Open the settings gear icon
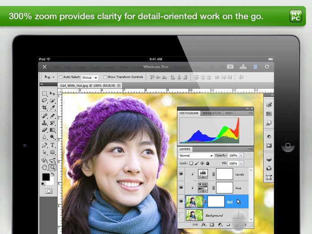The image size is (312, 234). pyautogui.click(x=267, y=67)
